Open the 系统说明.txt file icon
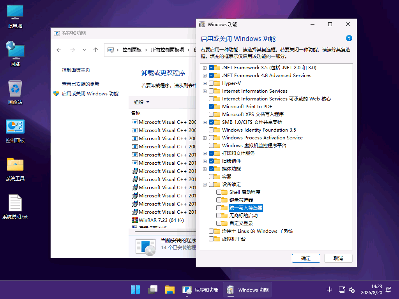Image resolution: width=399 pixels, height=299 pixels. tap(15, 206)
